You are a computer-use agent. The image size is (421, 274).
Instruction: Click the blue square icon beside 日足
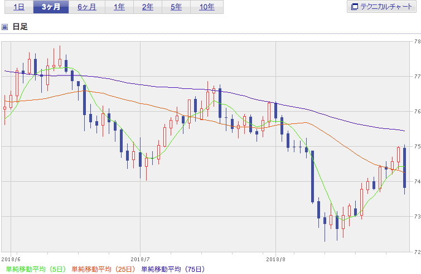coord(4,27)
